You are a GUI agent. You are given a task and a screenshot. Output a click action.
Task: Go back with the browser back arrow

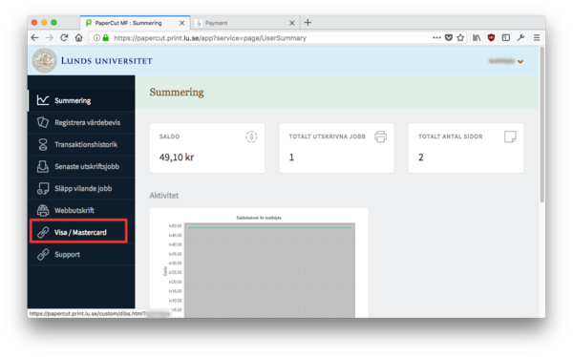click(34, 37)
